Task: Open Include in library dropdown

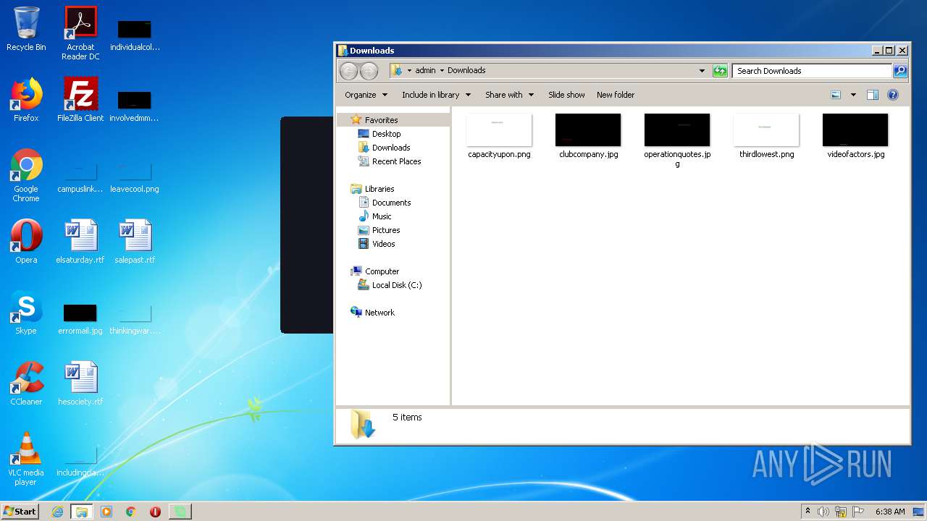Action: tap(436, 95)
